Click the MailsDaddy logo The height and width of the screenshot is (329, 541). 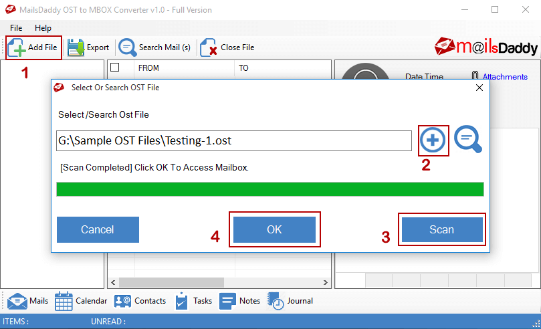pos(485,47)
